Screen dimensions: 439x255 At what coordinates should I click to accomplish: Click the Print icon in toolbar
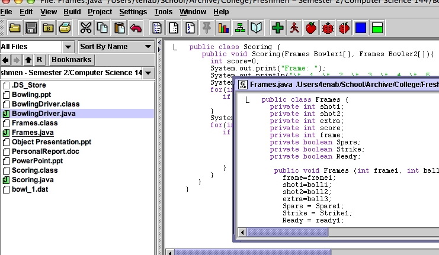pos(65,28)
